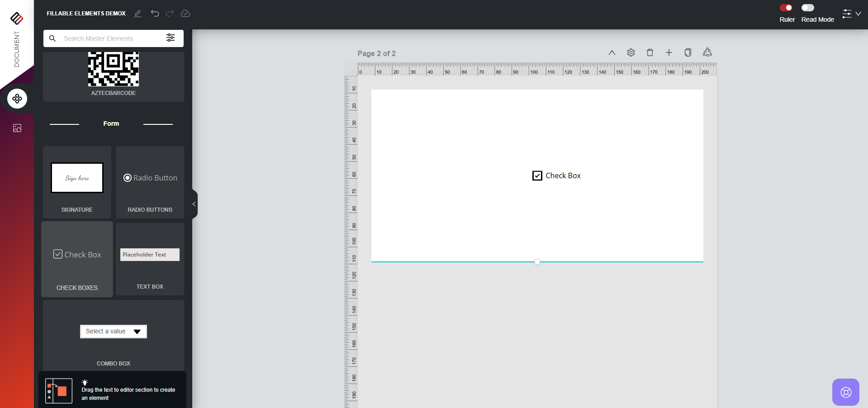Open page settings gear icon
The height and width of the screenshot is (408, 868).
631,52
